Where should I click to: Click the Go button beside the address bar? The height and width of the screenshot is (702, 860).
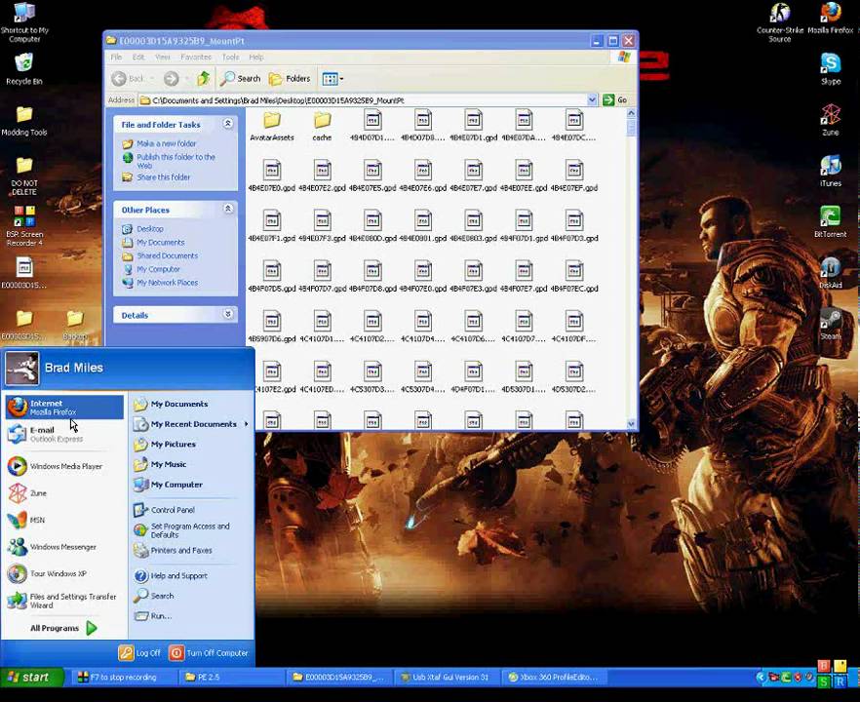(615, 100)
